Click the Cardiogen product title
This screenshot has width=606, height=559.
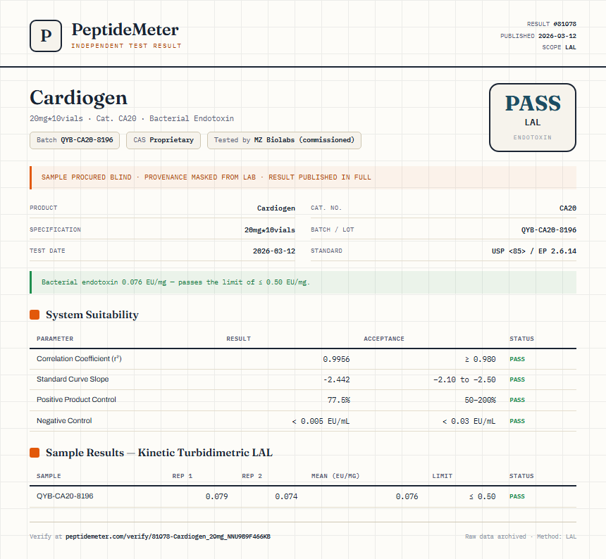pos(78,98)
